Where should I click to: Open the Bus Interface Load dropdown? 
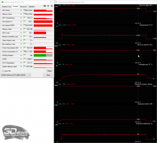click(x=21, y=44)
